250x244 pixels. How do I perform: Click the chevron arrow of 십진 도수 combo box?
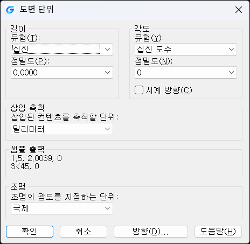(231, 49)
